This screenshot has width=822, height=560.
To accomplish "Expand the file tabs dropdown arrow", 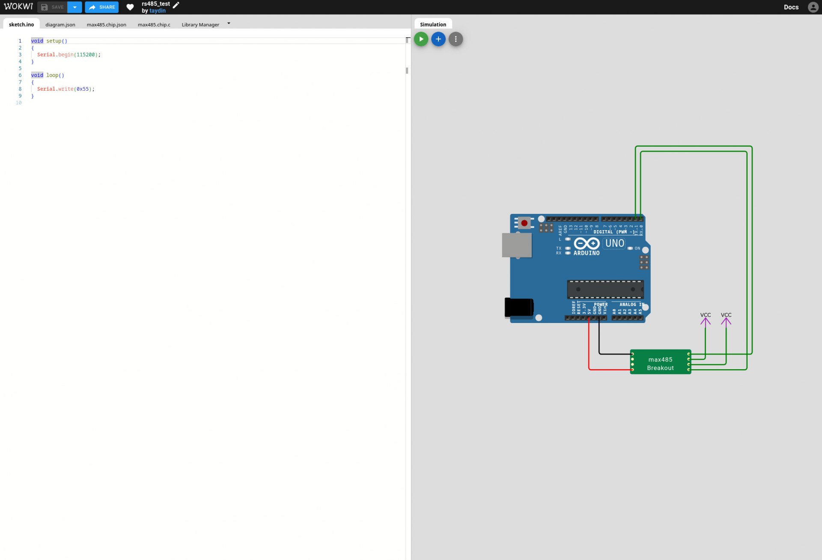I will pos(229,24).
